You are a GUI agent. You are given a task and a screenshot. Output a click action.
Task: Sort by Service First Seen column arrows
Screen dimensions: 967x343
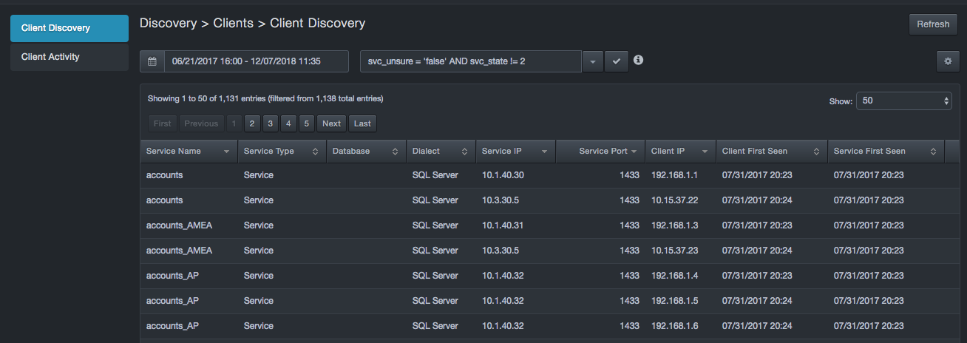point(934,152)
